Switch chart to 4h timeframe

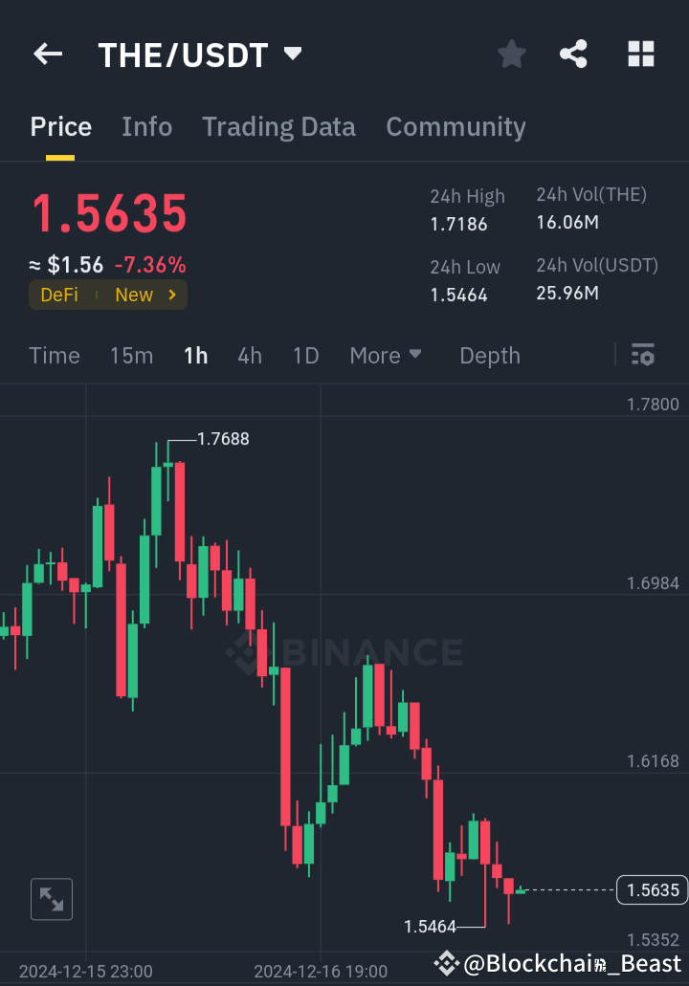click(249, 355)
